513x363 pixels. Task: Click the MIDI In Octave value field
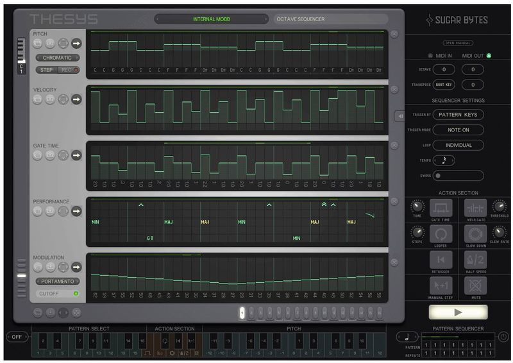coord(444,69)
